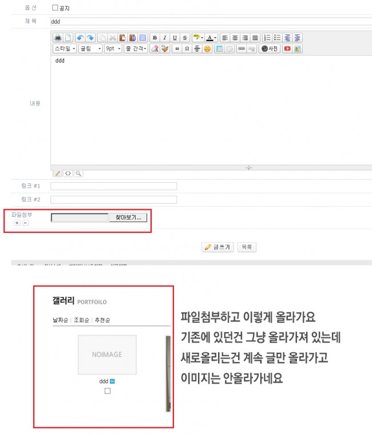Insert emoticon smiley icon
The height and width of the screenshot is (437, 372).
tap(207, 49)
